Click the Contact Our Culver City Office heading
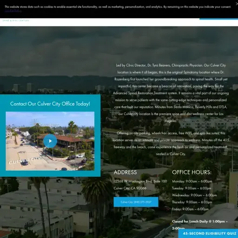The width and height of the screenshot is (238, 238). (x=50, y=104)
